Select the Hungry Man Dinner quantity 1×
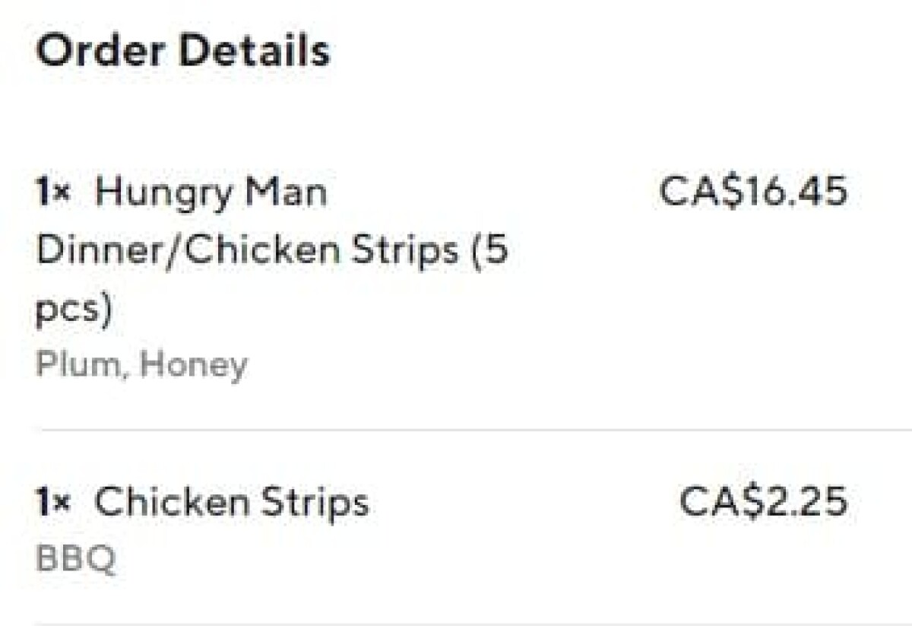Viewport: 912px width, 626px height. click(52, 192)
